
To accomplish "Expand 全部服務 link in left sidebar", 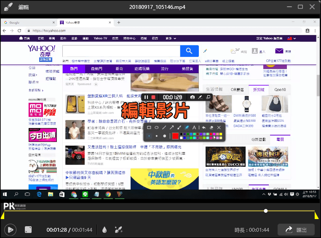I will pos(36,90).
